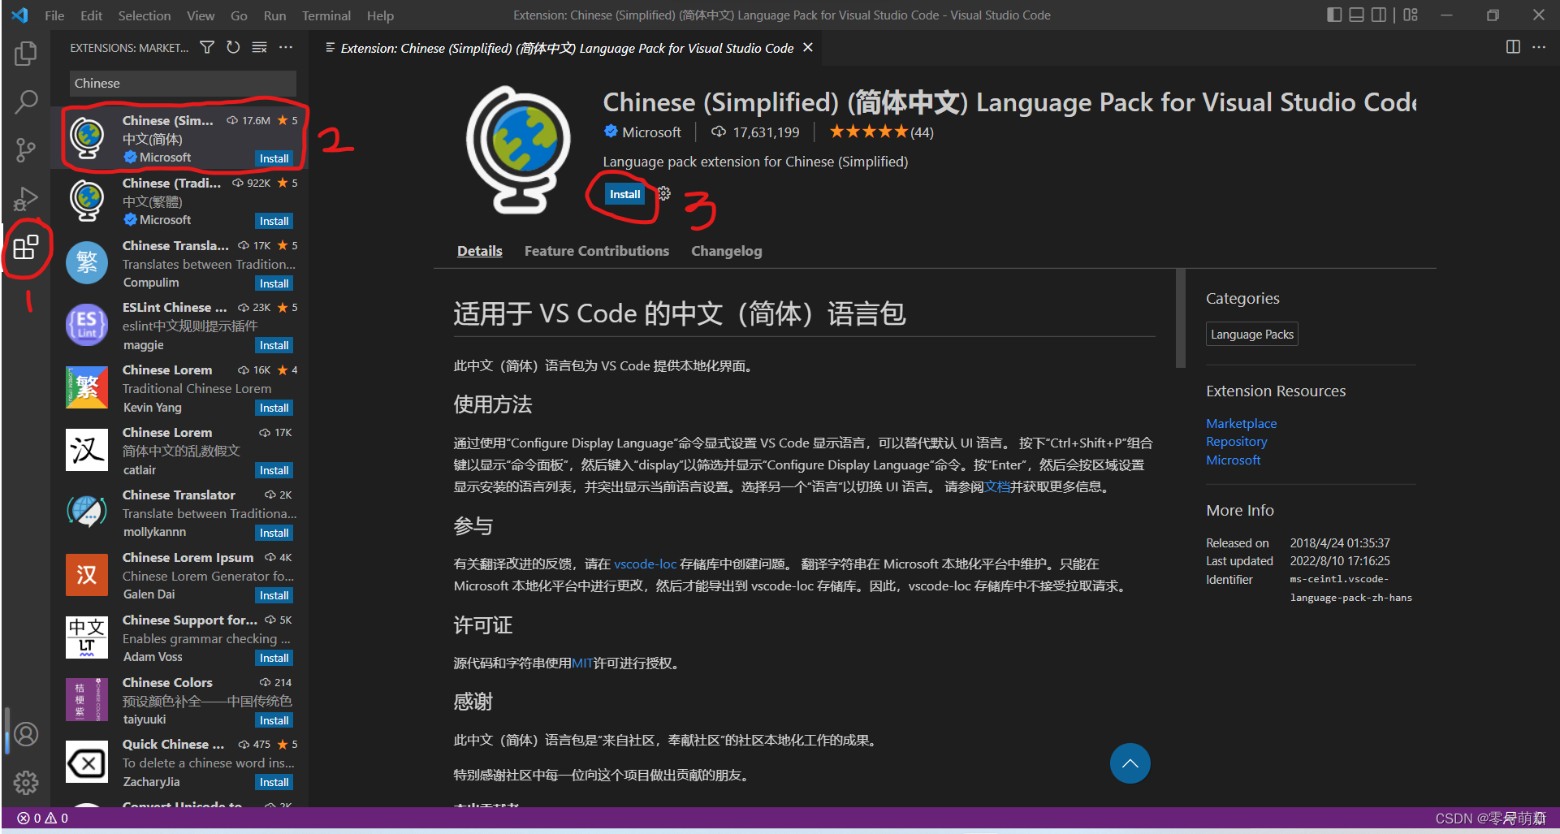1560x834 pixels.
Task: Select Chinese Colors extension entry
Action: 180,701
